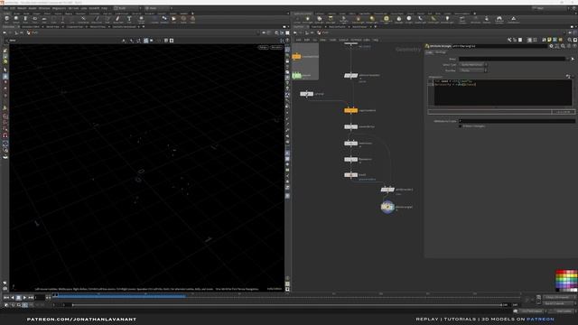Add a new pane tab next to Geometry Spreadsheet
This screenshot has width=578, height=325.
(144, 26)
